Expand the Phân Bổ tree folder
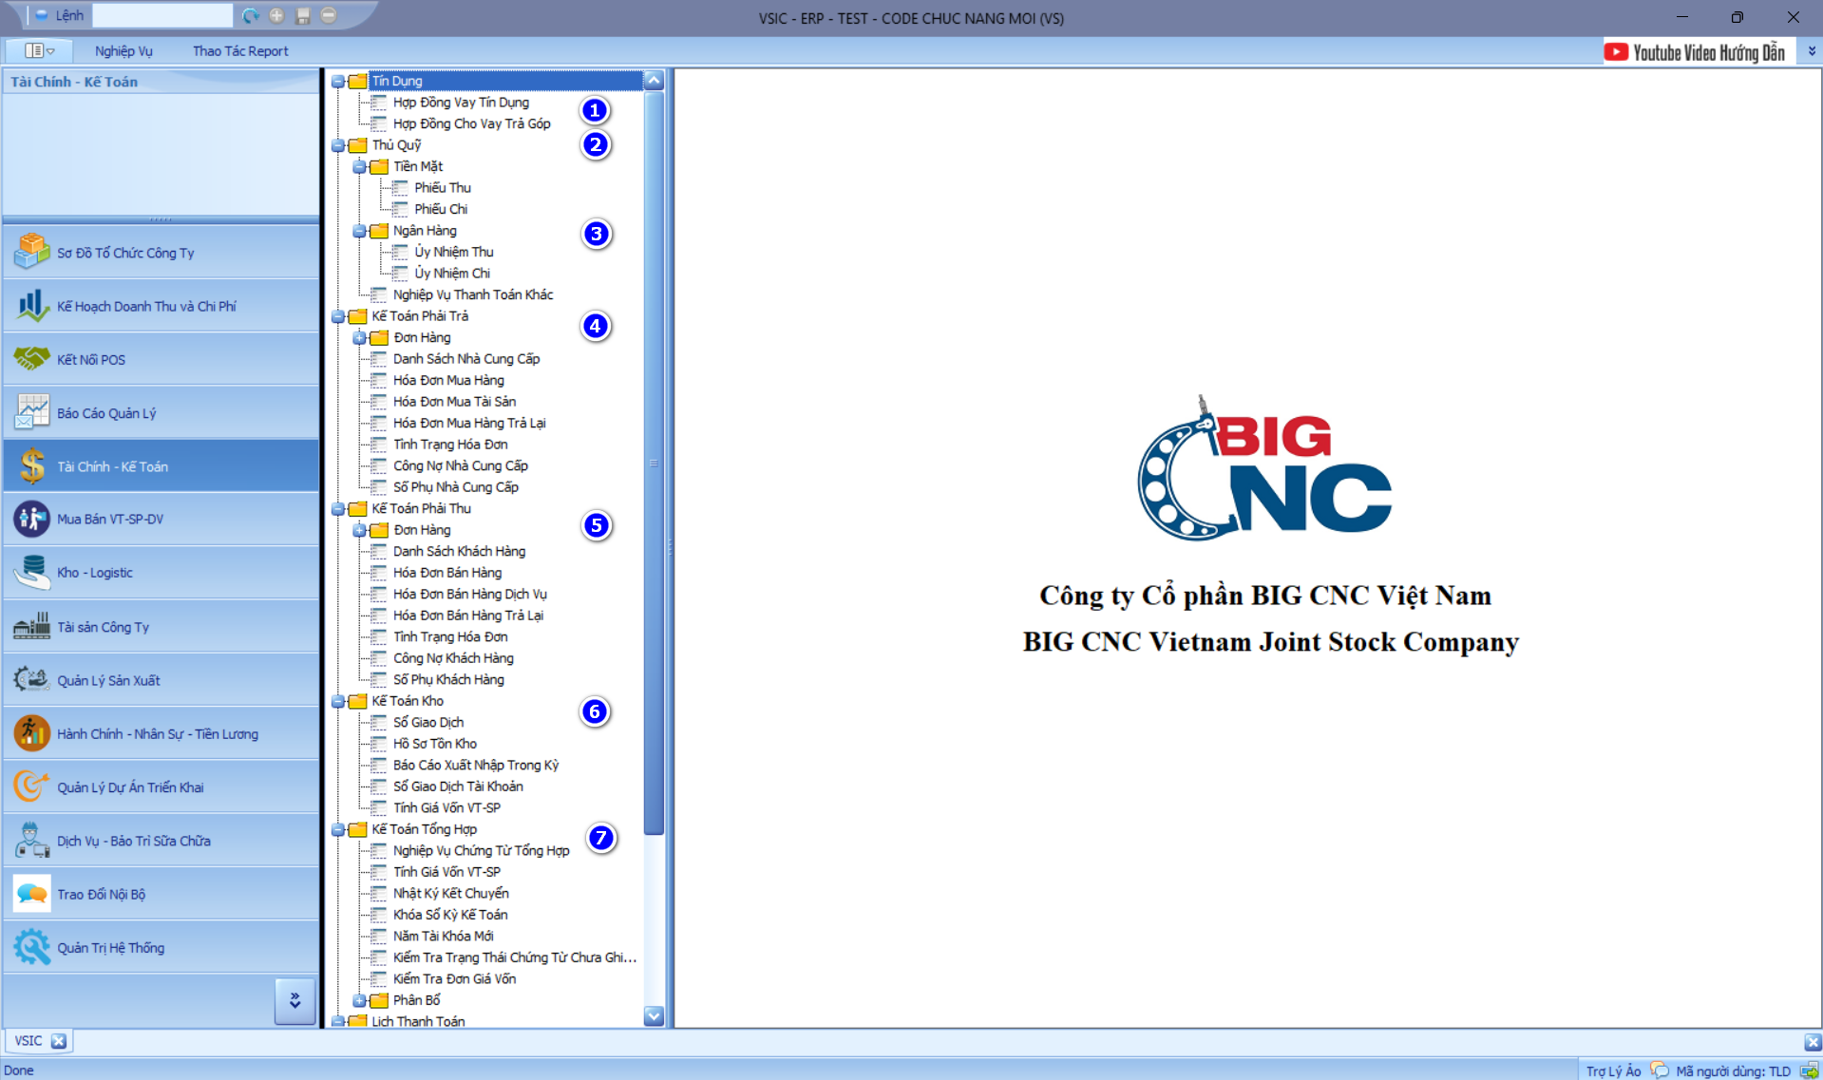The height and width of the screenshot is (1080, 1823). coord(359,1000)
